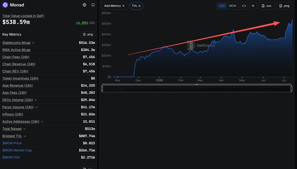Expand Bridged TVL breakdown
Screen dimensions: 297x169
pyautogui.click(x=25, y=136)
